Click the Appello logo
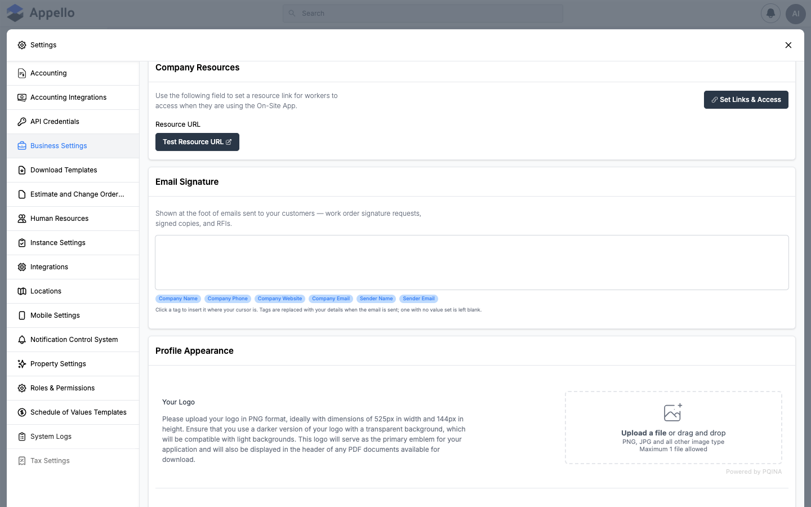 tap(41, 13)
